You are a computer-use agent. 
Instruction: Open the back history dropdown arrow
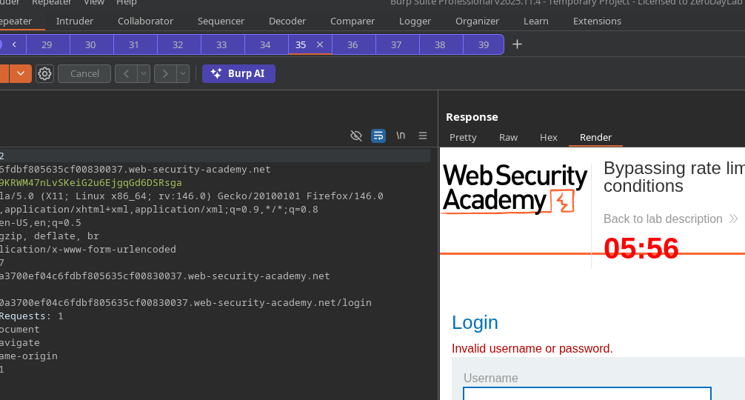[x=144, y=73]
